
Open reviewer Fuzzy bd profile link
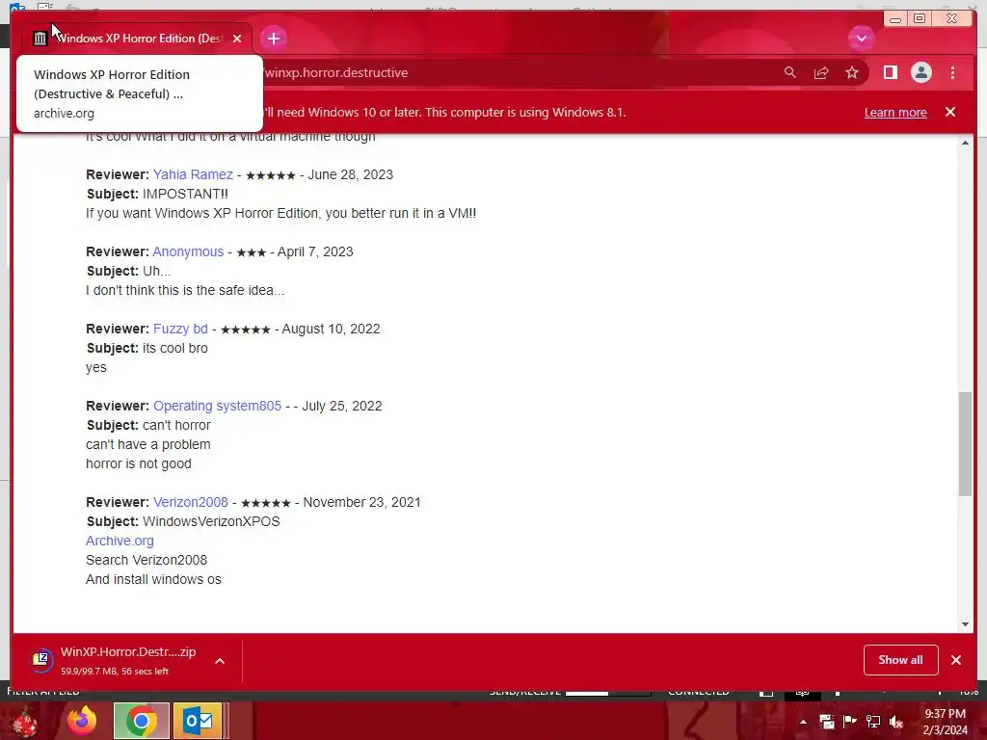[x=180, y=330]
